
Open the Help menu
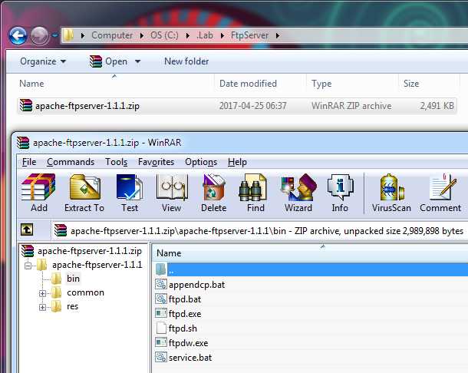pyautogui.click(x=237, y=162)
